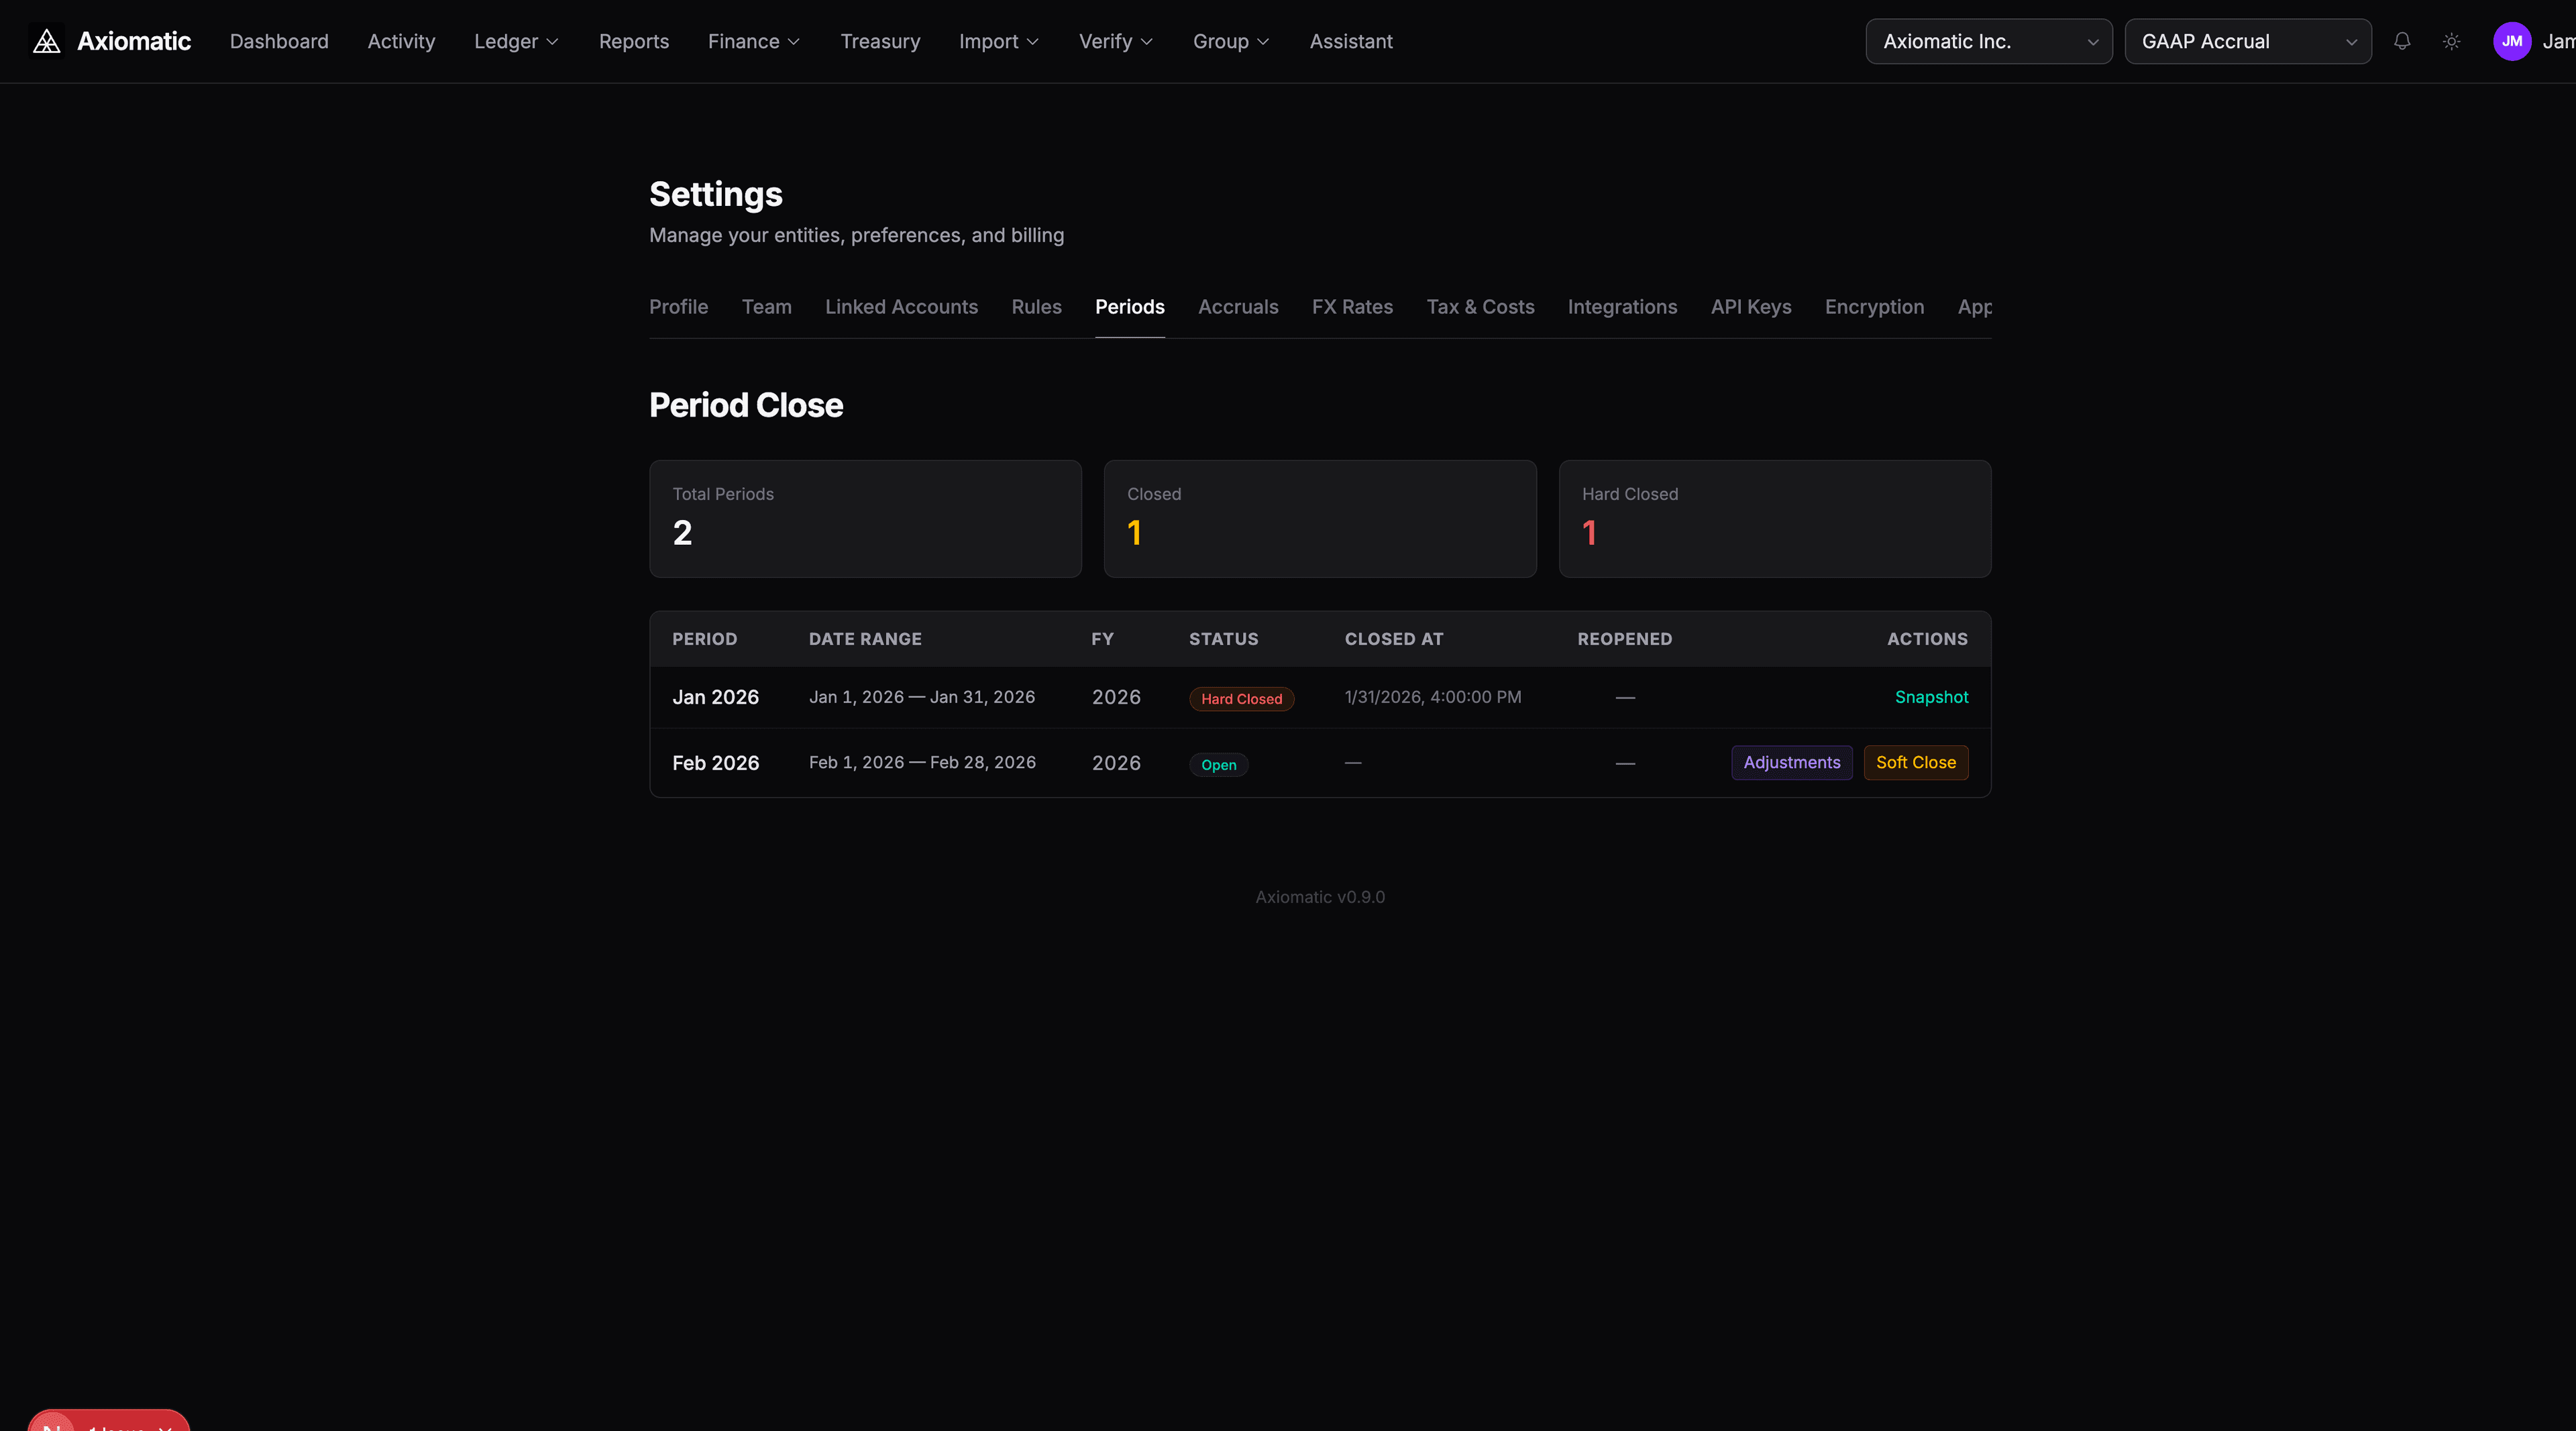
Task: Open the JM user avatar menu
Action: (2511, 41)
